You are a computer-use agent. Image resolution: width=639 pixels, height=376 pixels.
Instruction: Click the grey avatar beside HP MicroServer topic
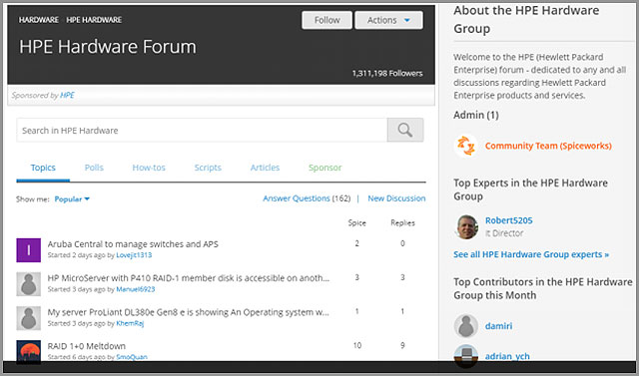[x=29, y=284]
